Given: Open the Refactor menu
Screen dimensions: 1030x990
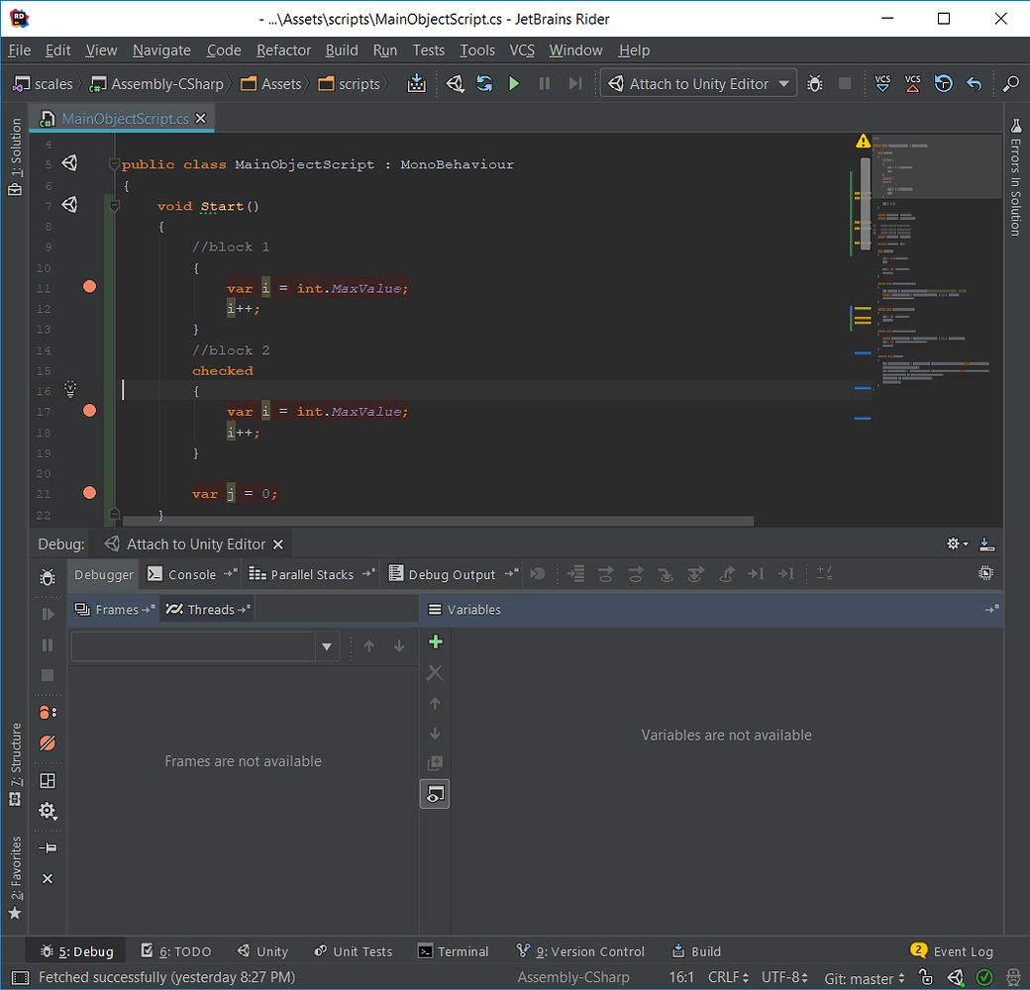Looking at the screenshot, I should [x=283, y=50].
